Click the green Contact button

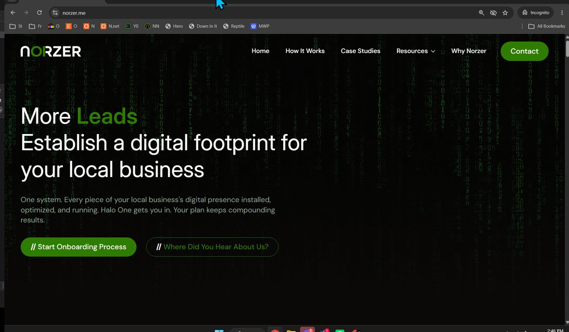click(524, 51)
